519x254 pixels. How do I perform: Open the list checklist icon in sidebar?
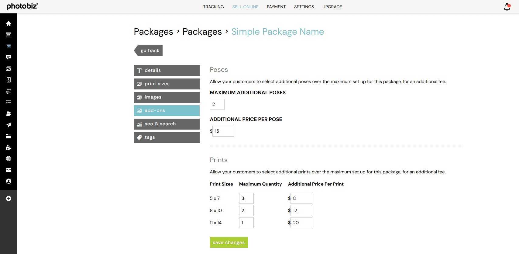[x=9, y=103]
